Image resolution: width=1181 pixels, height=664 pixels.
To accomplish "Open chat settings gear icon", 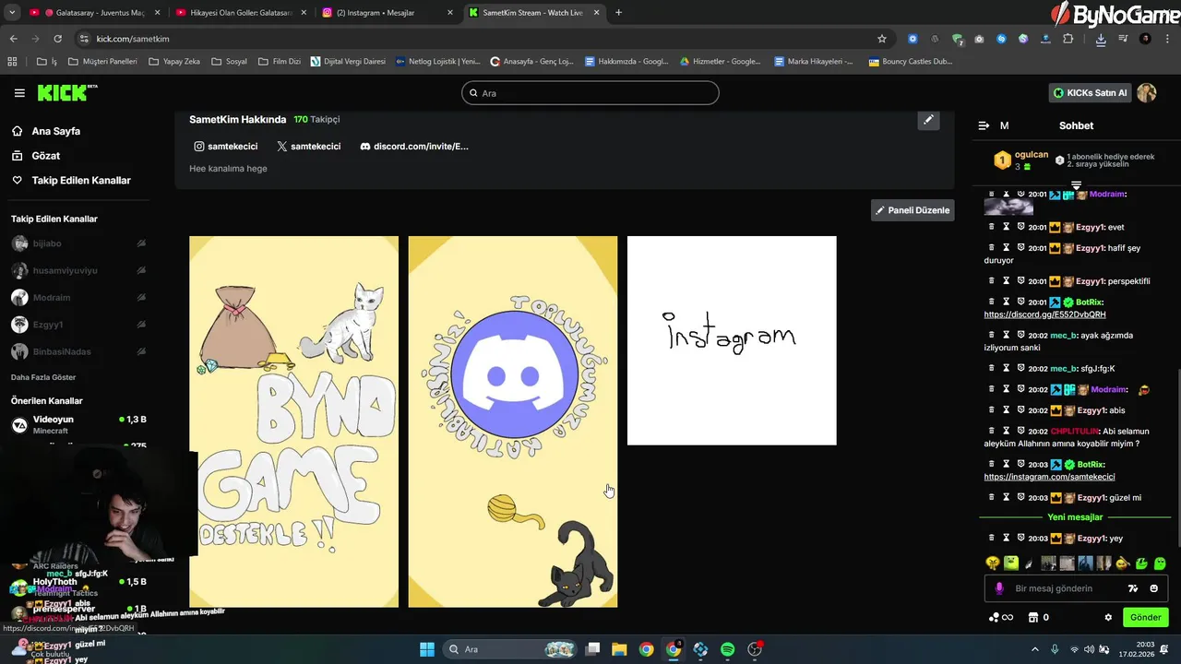I will (1108, 617).
